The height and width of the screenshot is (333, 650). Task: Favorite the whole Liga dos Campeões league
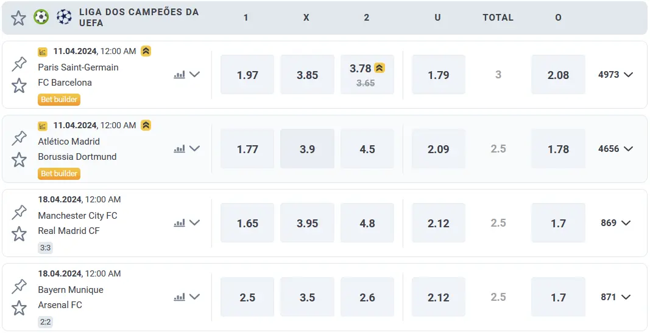pos(19,18)
